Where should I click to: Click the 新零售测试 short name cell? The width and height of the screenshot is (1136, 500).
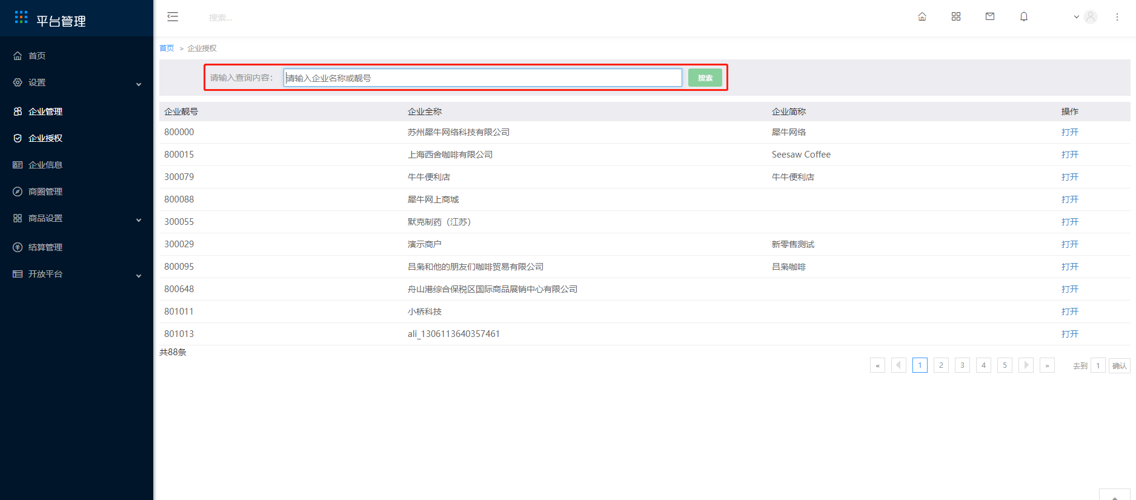[x=793, y=244]
